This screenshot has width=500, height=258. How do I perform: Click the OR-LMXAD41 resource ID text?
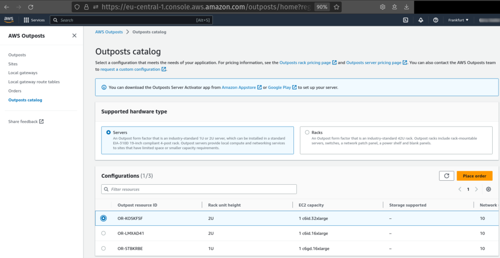click(x=131, y=234)
